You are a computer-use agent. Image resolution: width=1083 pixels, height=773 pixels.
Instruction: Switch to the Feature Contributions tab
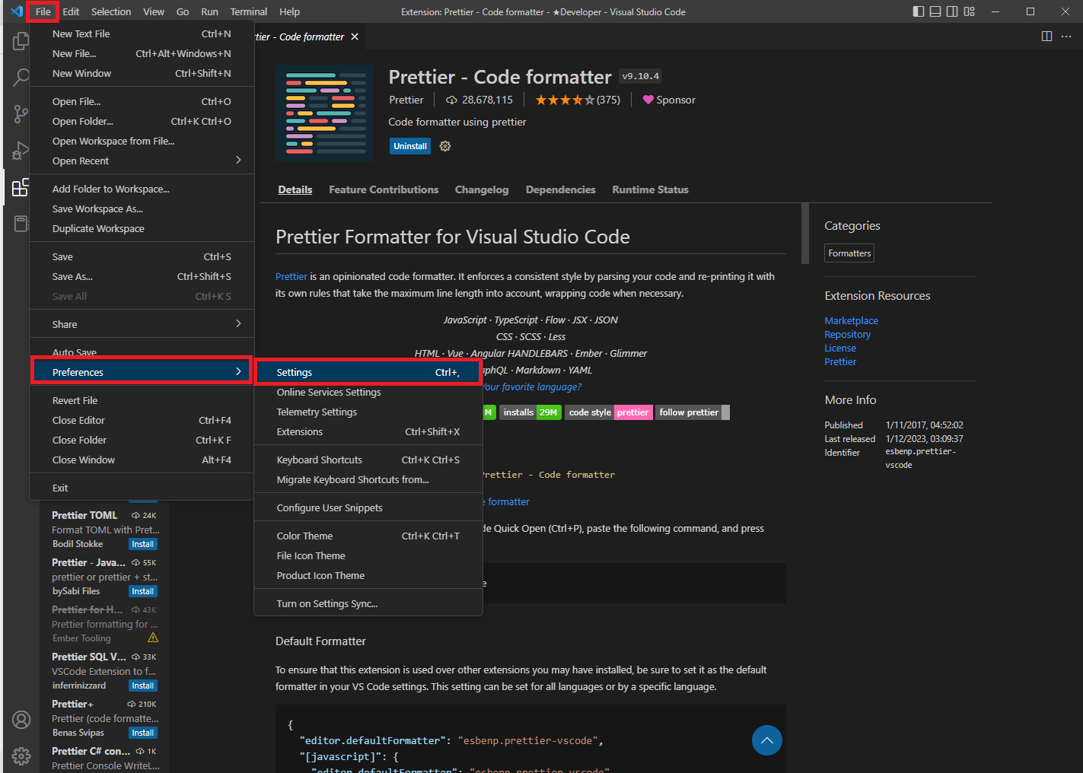tap(384, 189)
